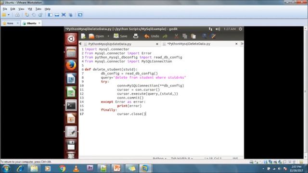308x173 pixels.
Task: Click right tab scroll arrow in gedit
Action: (x=242, y=44)
